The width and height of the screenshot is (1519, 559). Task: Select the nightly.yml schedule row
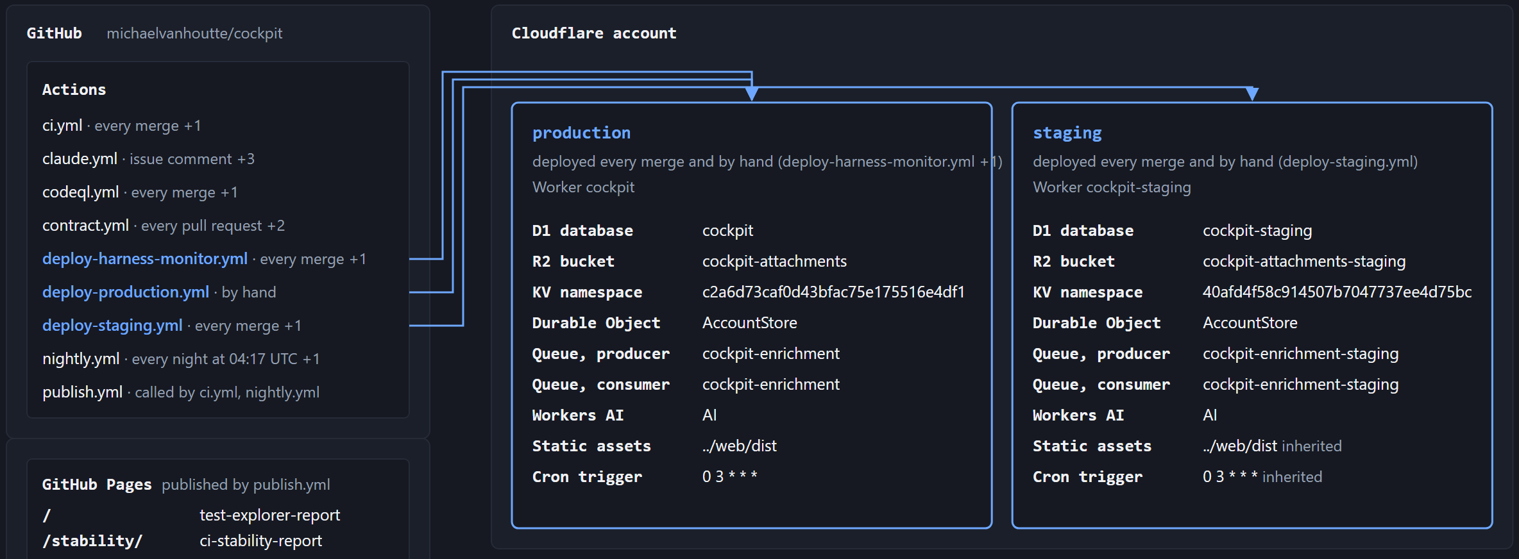(181, 359)
